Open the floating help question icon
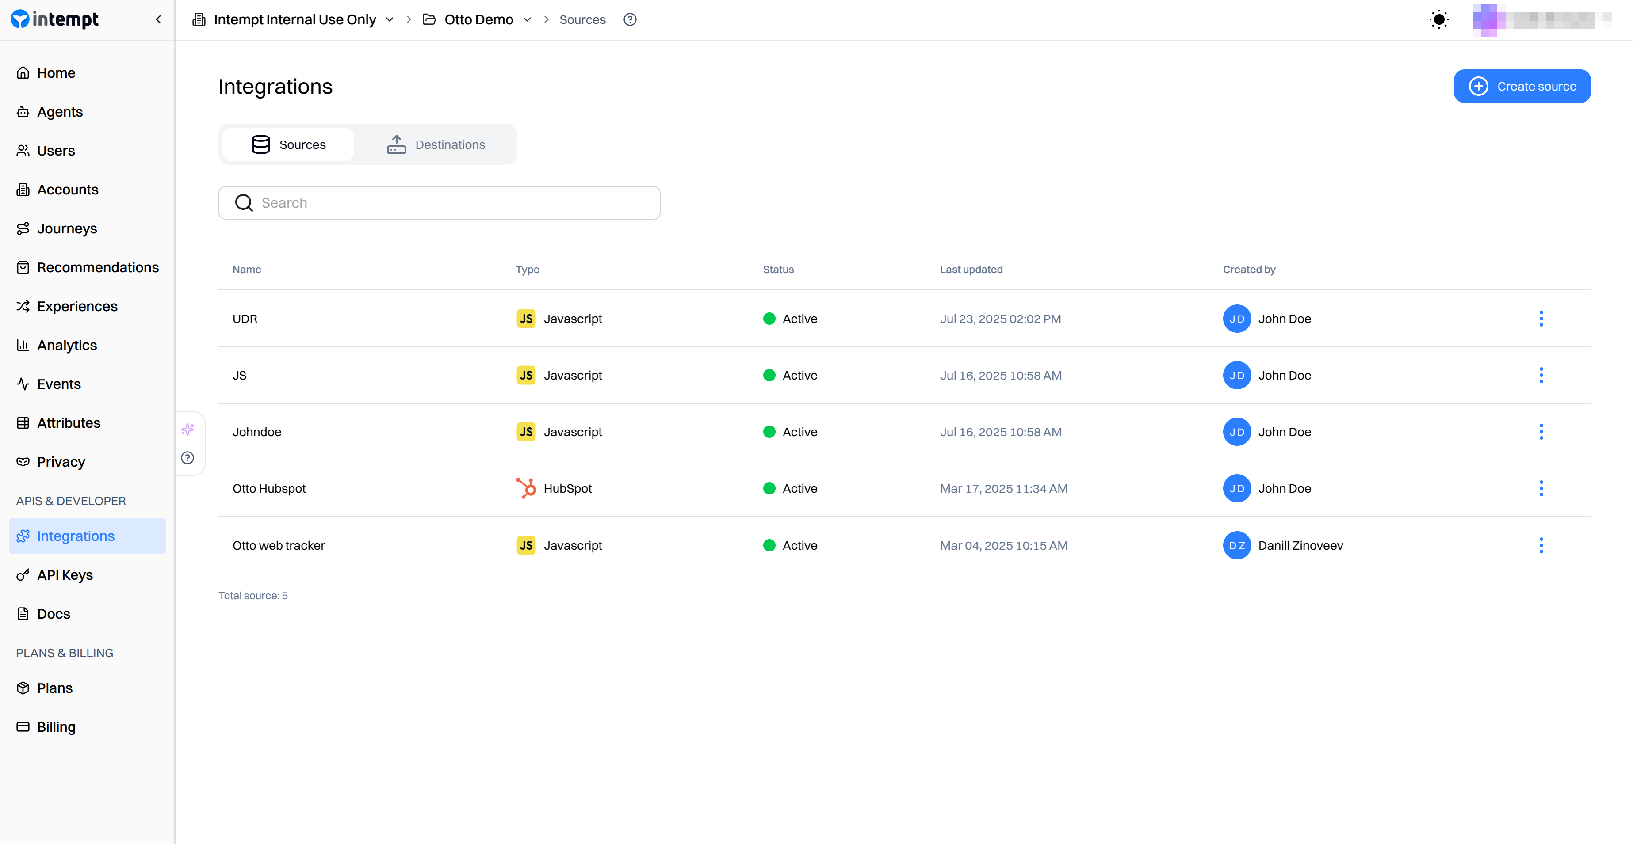Image resolution: width=1633 pixels, height=844 pixels. 187,458
